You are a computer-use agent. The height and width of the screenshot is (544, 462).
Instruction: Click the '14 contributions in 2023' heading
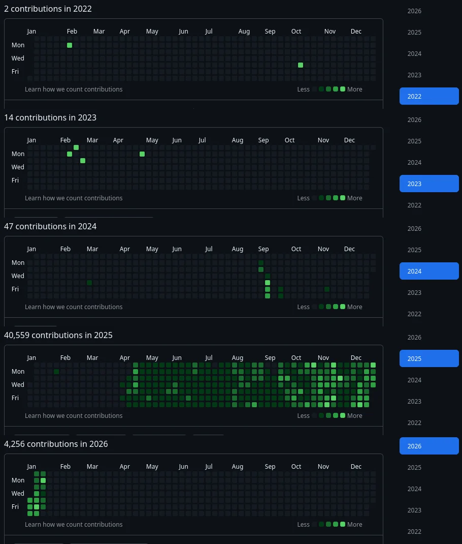click(50, 117)
